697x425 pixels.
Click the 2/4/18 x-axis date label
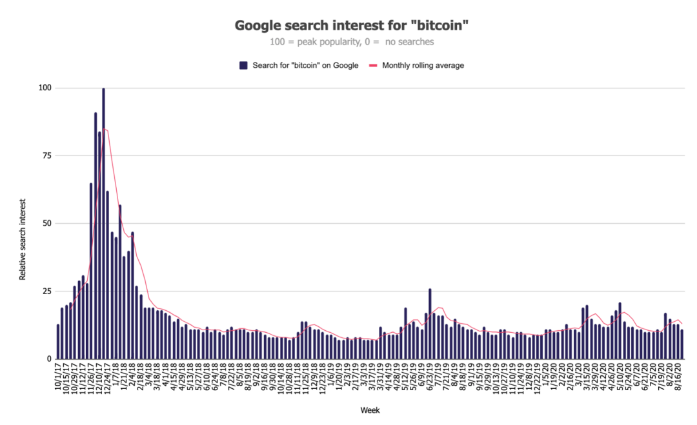pos(132,374)
